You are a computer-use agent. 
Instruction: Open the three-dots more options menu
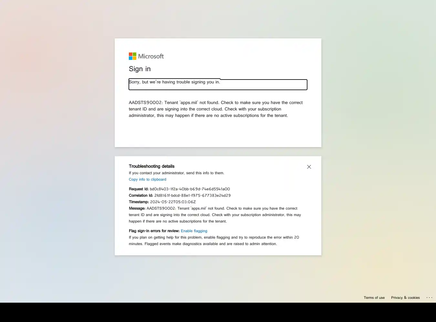(429, 298)
